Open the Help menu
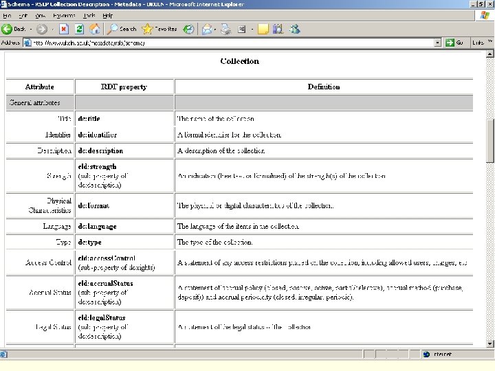The height and width of the screenshot is (371, 495). pos(108,15)
